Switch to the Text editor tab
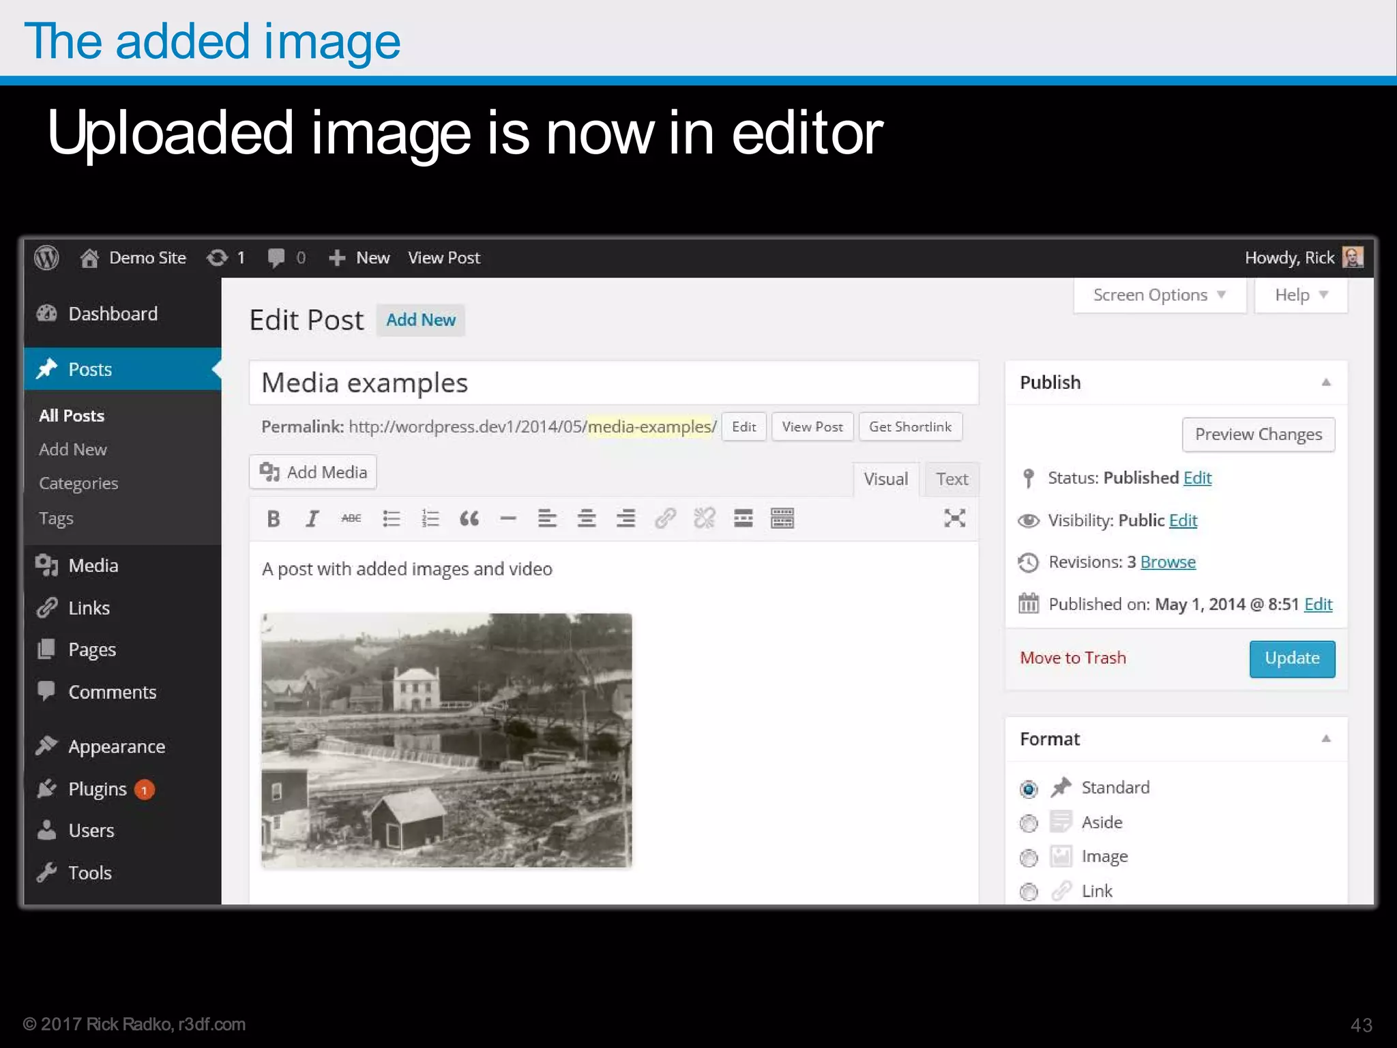The width and height of the screenshot is (1397, 1048). [x=952, y=479]
